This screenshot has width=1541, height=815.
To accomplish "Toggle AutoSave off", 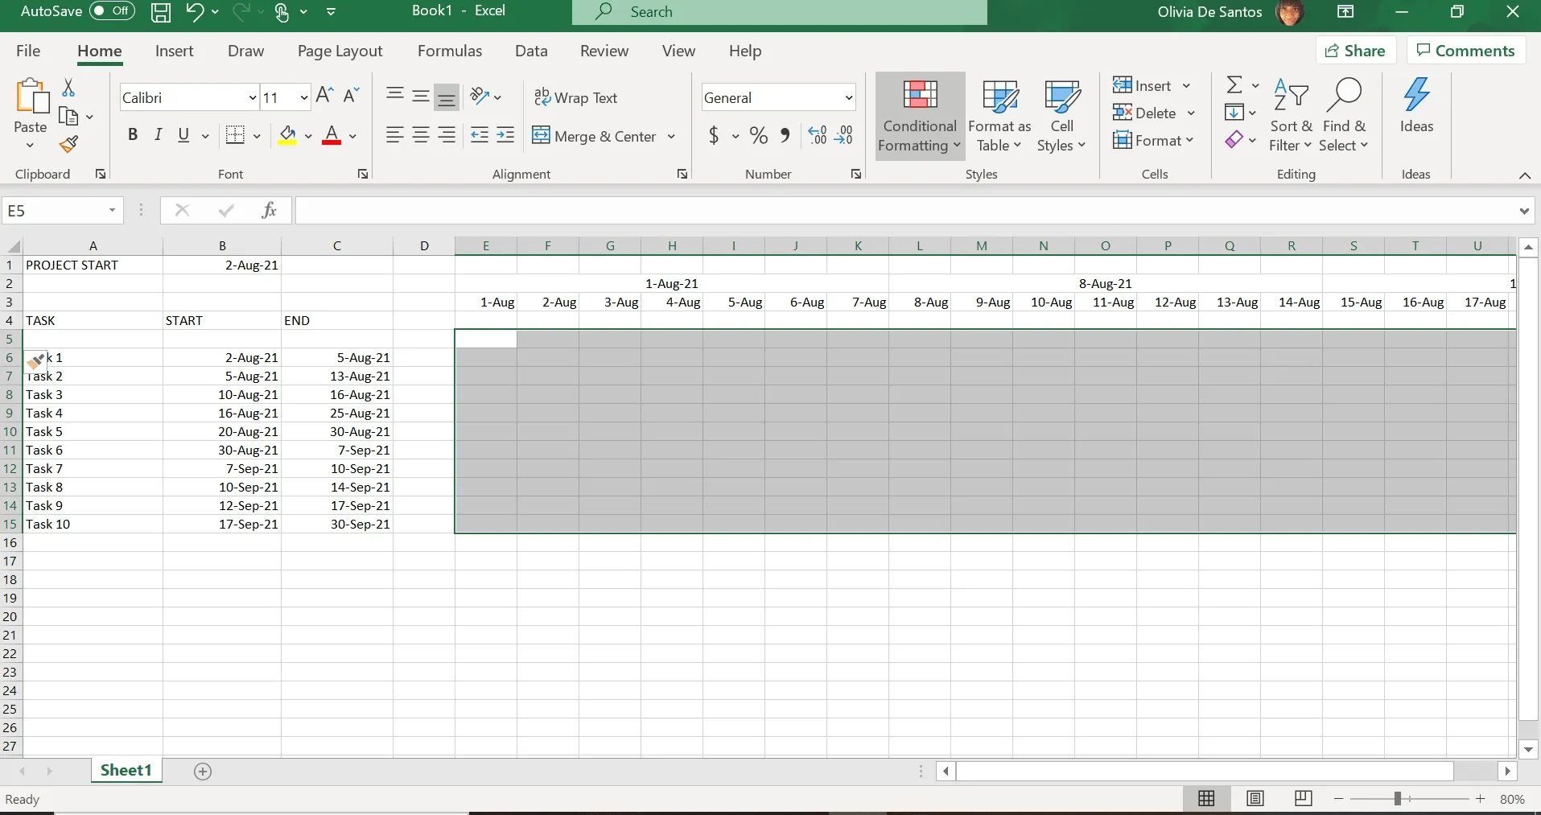I will tap(111, 11).
